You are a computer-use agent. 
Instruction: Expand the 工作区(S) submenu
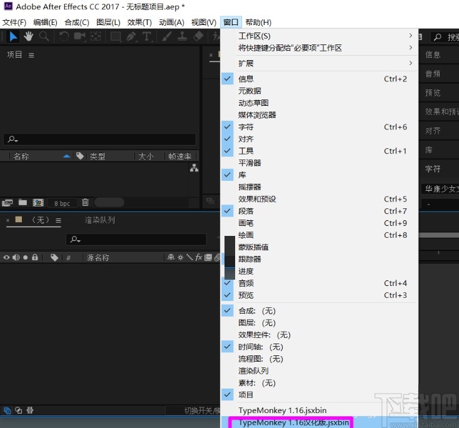point(320,36)
